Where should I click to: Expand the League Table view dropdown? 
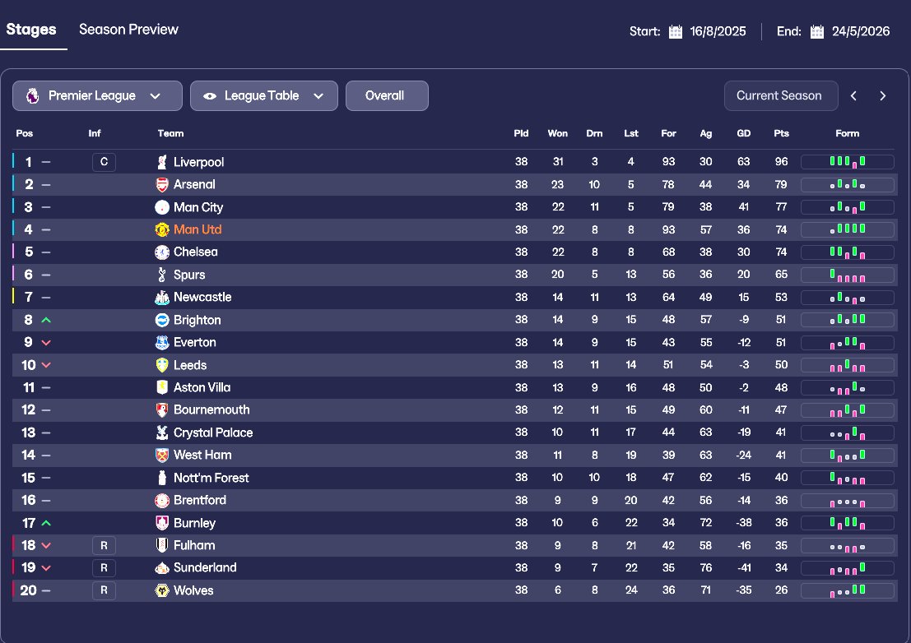[263, 95]
